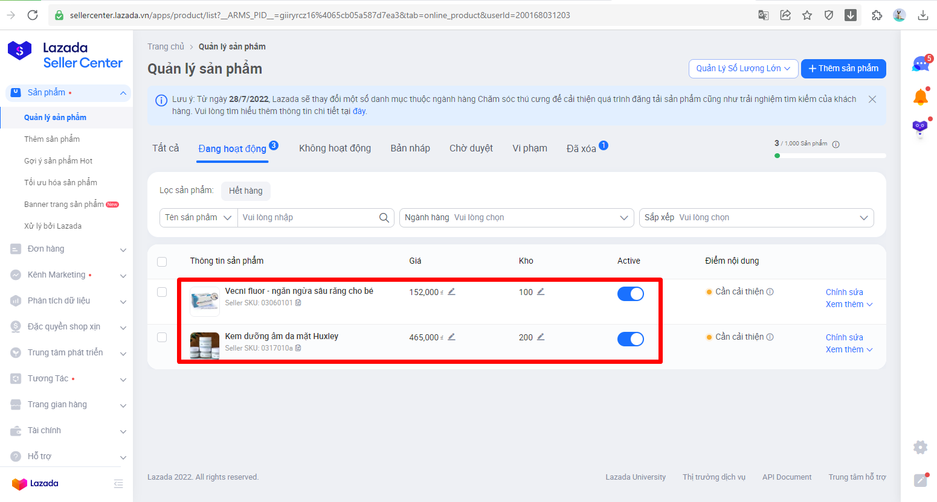The width and height of the screenshot is (937, 502).
Task: Click the Thêm sản phẩm button
Action: click(843, 69)
